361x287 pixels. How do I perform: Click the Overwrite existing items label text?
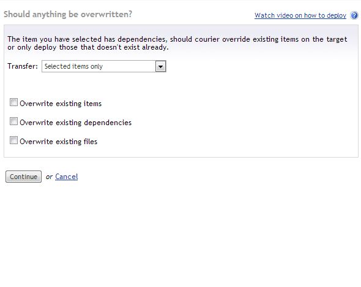click(x=61, y=104)
